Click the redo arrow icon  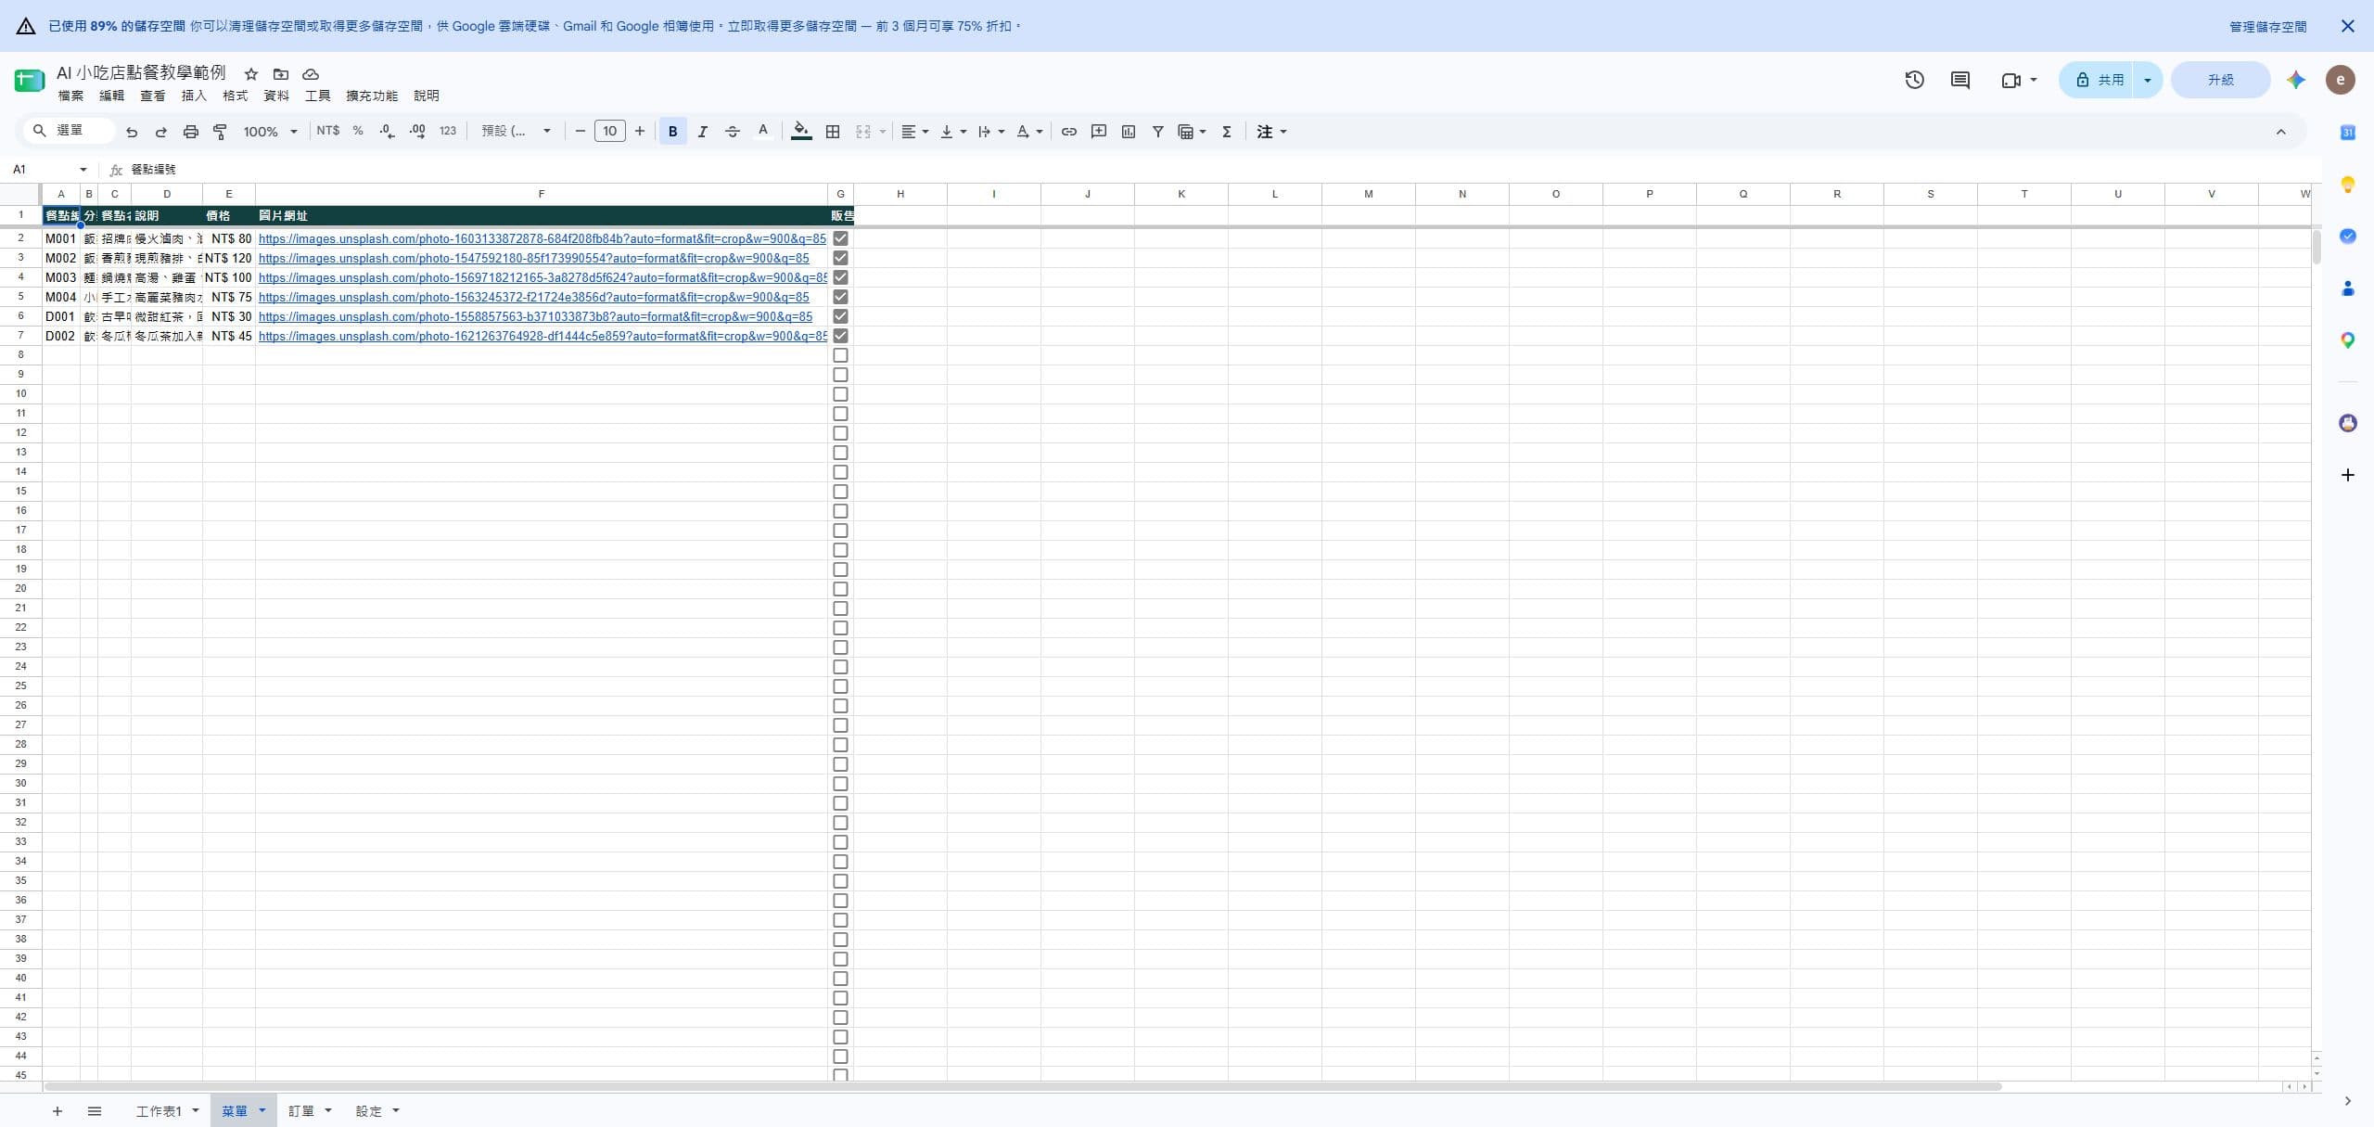[161, 132]
